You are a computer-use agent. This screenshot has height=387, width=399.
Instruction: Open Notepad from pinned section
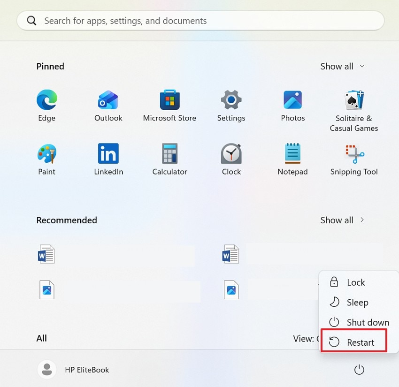click(x=292, y=153)
